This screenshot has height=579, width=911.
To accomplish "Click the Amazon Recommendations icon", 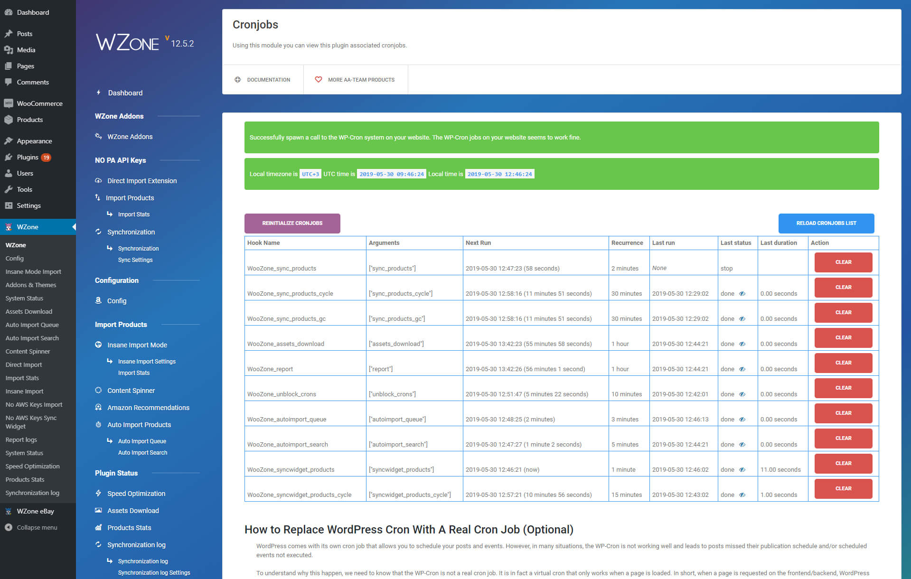I will coord(98,407).
